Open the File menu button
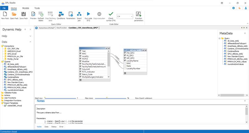The height and width of the screenshot is (133, 249). pos(5,8)
